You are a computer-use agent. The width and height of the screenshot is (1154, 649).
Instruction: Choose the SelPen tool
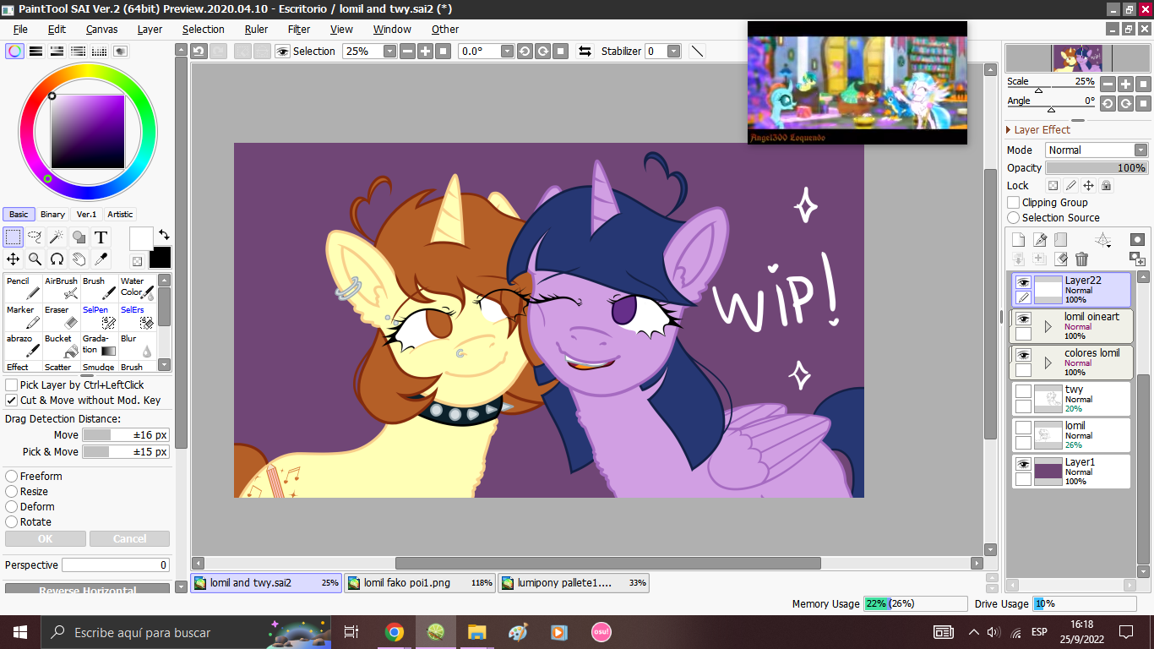coord(99,316)
